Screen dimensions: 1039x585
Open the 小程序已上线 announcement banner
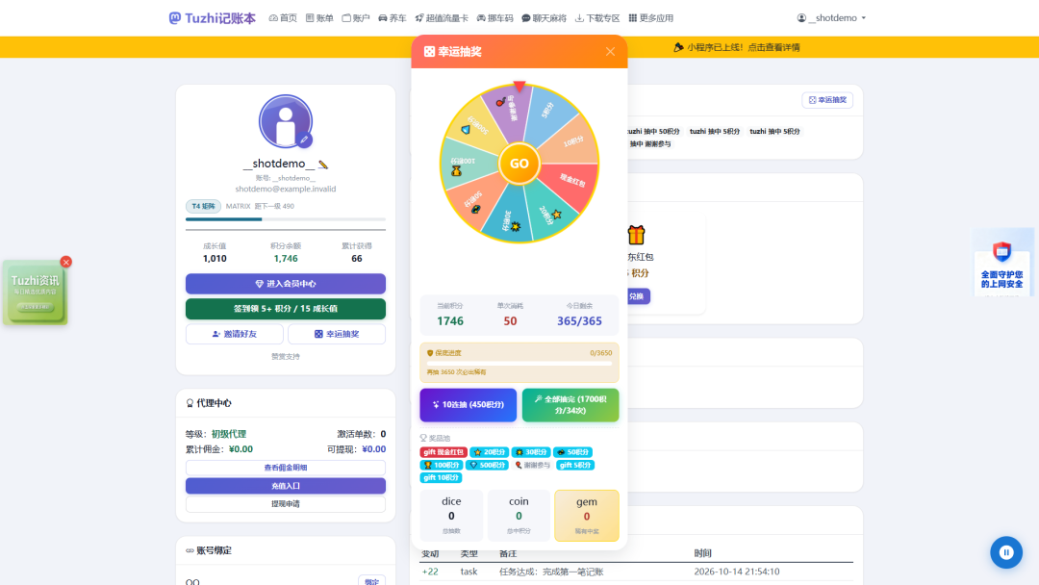coord(737,47)
